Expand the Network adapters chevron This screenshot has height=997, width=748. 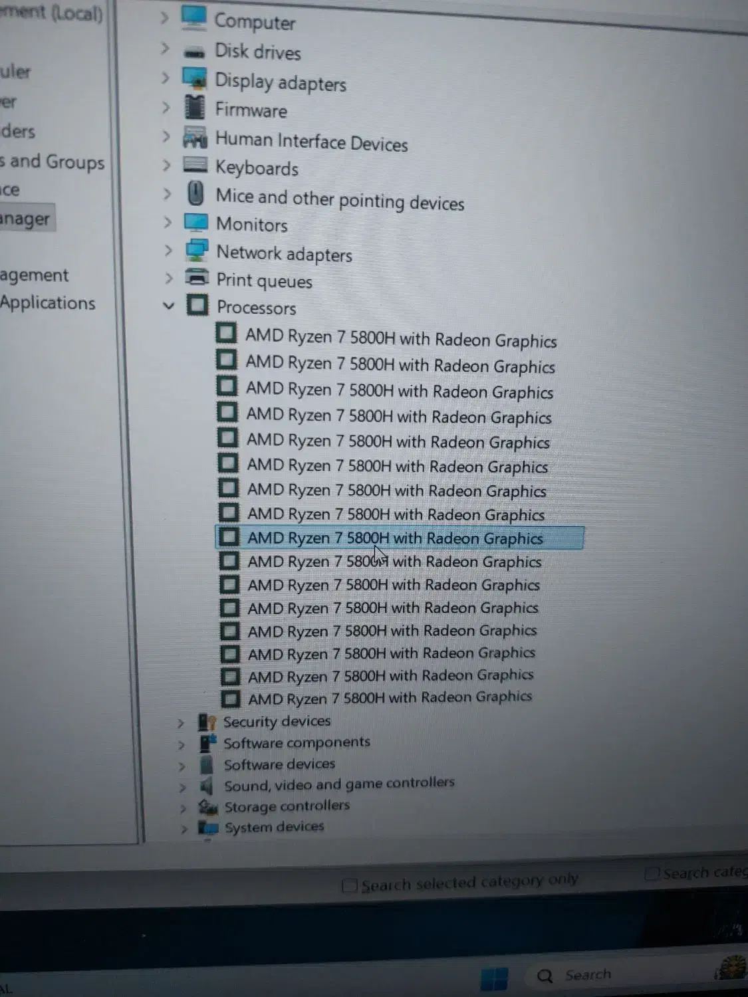click(x=168, y=250)
